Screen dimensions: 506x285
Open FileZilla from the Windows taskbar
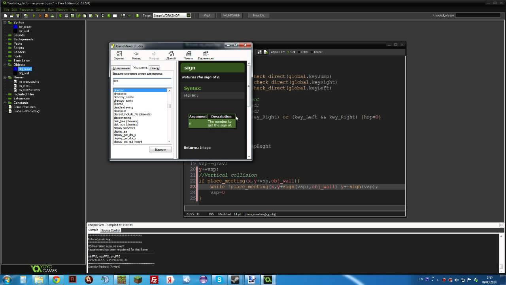point(154,279)
